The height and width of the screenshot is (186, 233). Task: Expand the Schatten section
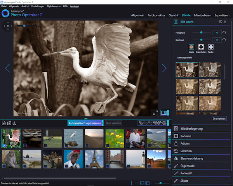[x=201, y=151]
